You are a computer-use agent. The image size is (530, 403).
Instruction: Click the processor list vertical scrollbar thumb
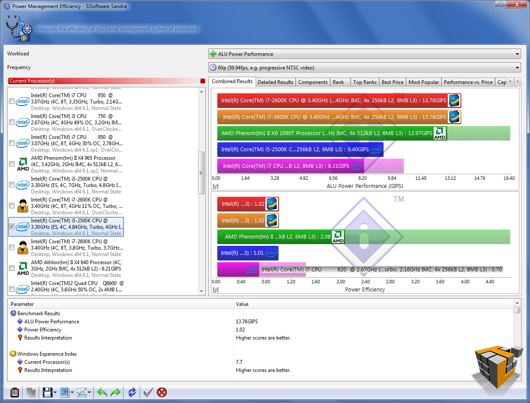(x=202, y=173)
